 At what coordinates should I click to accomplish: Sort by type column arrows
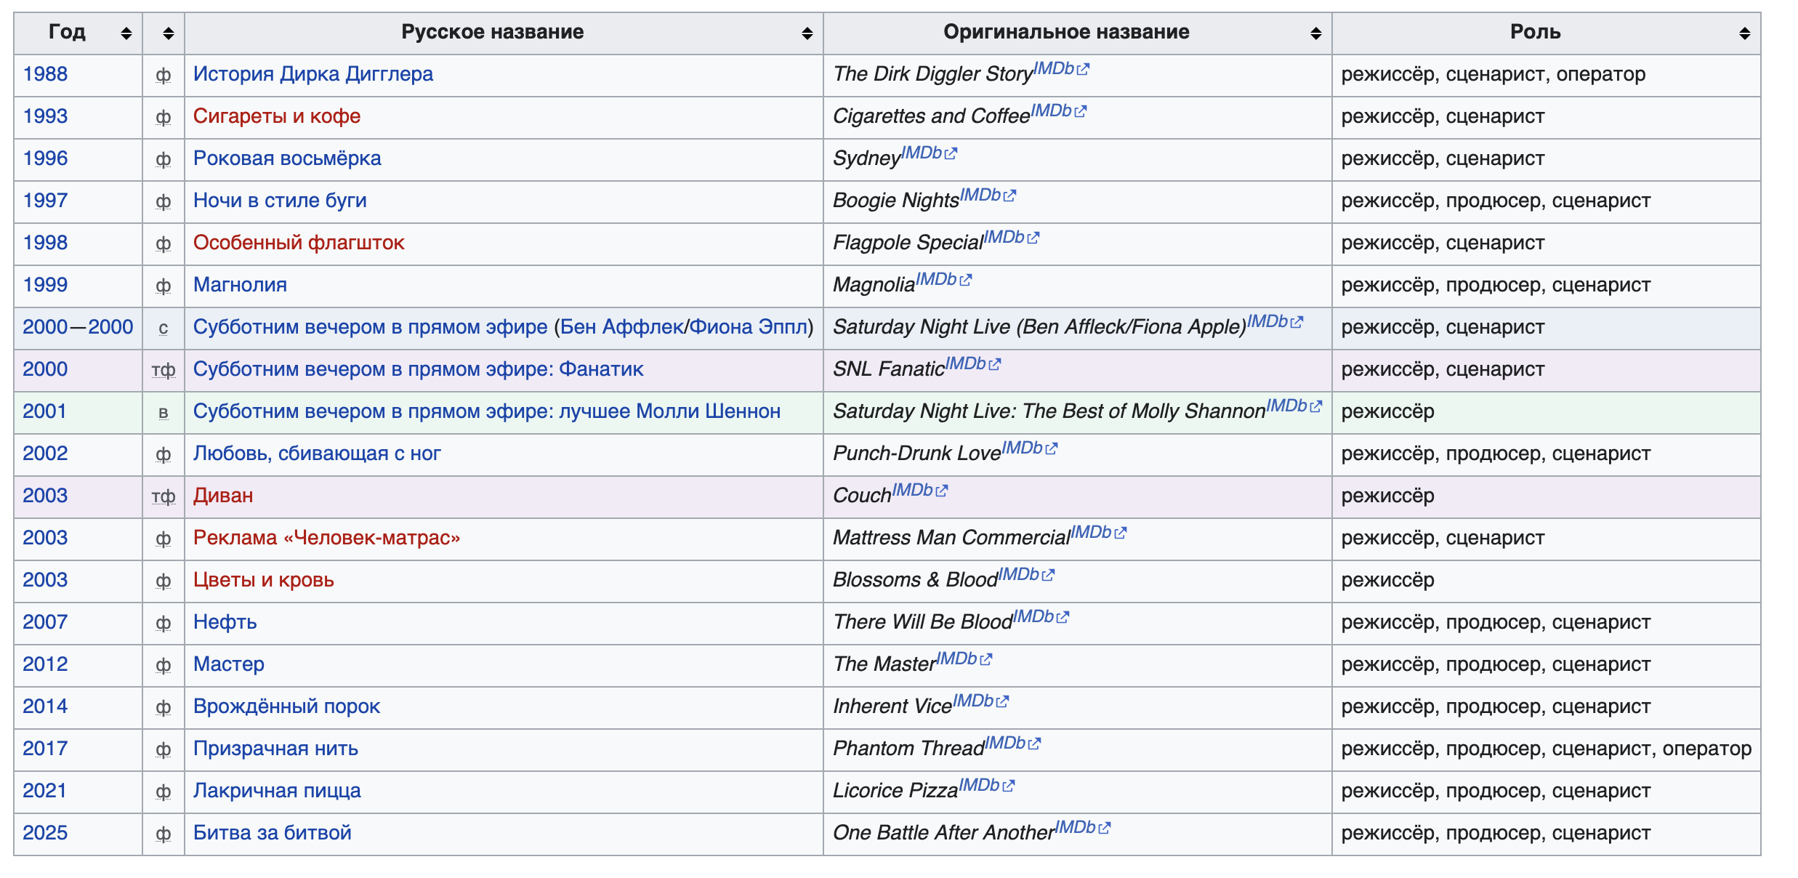(168, 33)
